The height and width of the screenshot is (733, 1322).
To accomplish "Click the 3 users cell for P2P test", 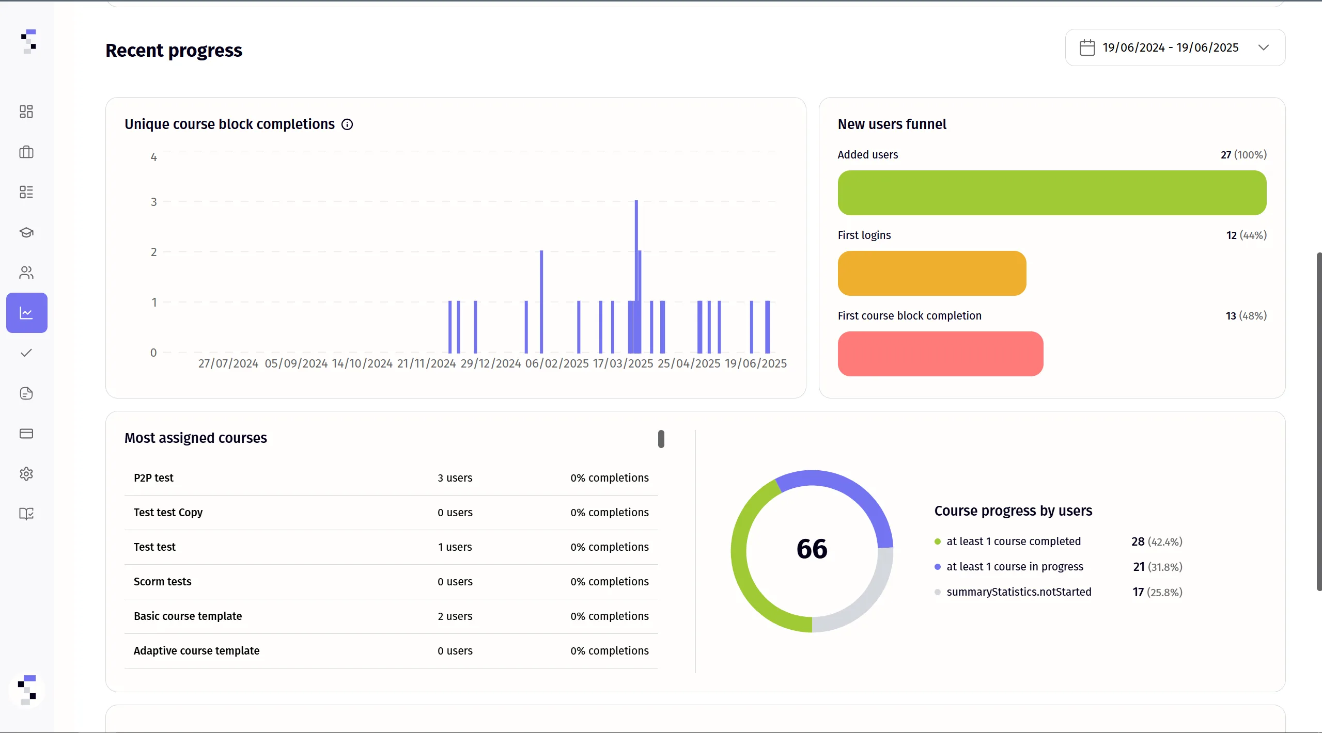I will tap(455, 478).
